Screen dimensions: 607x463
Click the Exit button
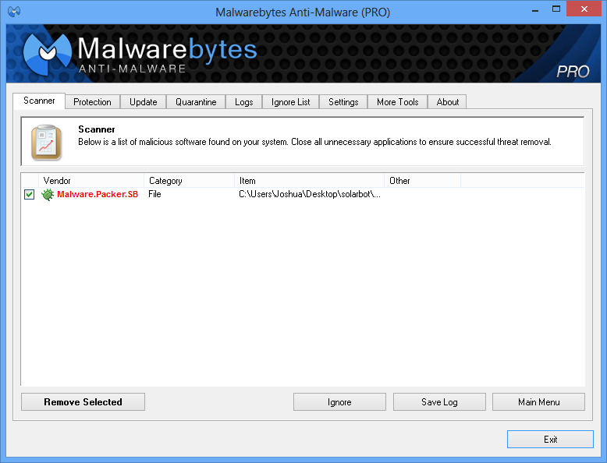[x=550, y=440]
